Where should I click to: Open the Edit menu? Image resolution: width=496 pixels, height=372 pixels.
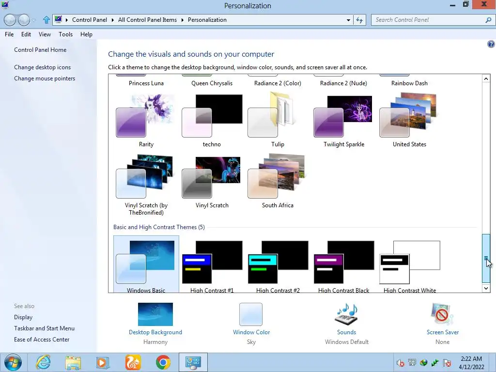pyautogui.click(x=26, y=34)
